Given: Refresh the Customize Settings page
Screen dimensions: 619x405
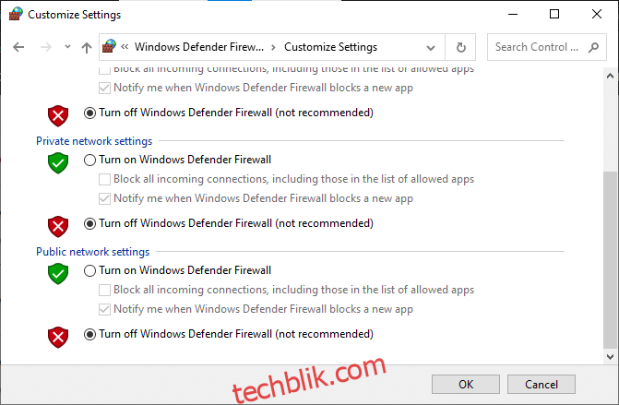Looking at the screenshot, I should [x=460, y=47].
